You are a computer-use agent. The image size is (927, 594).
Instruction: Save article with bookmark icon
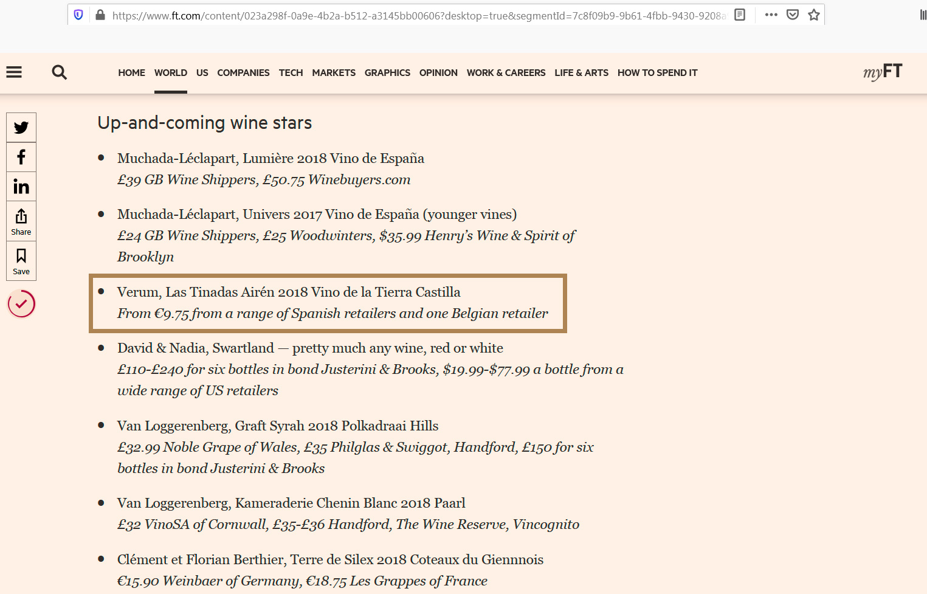(21, 261)
